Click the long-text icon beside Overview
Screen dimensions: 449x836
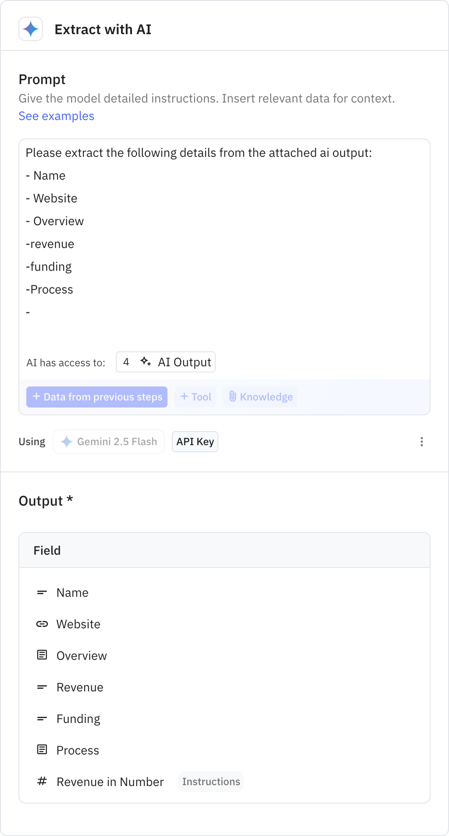pyautogui.click(x=42, y=655)
